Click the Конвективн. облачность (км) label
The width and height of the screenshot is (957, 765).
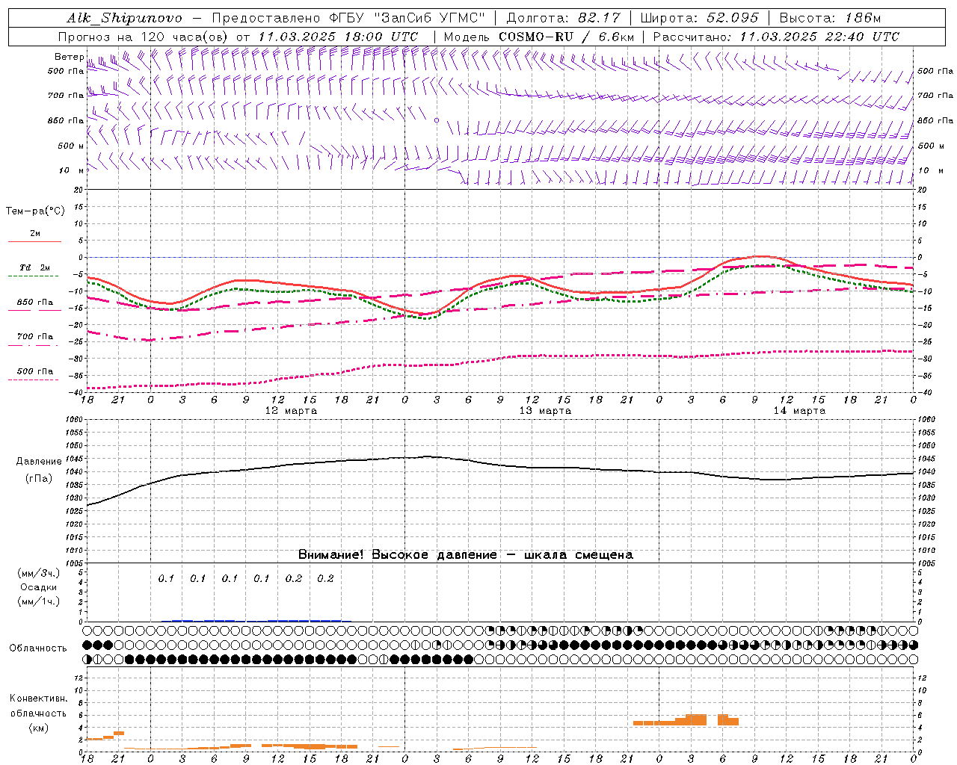click(38, 713)
